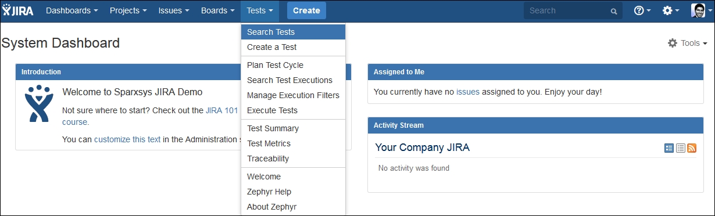
Task: Open the Tools dropdown on the dashboard
Action: pos(688,43)
